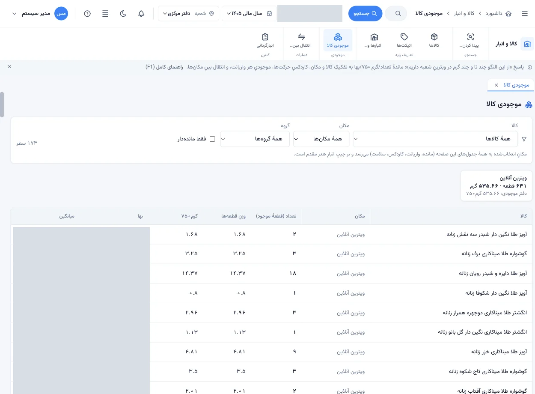Open کالاها ribbon item
This screenshot has height=394, width=535.
click(x=434, y=40)
